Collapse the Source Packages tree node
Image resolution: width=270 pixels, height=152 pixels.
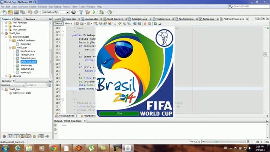[x=6, y=37]
